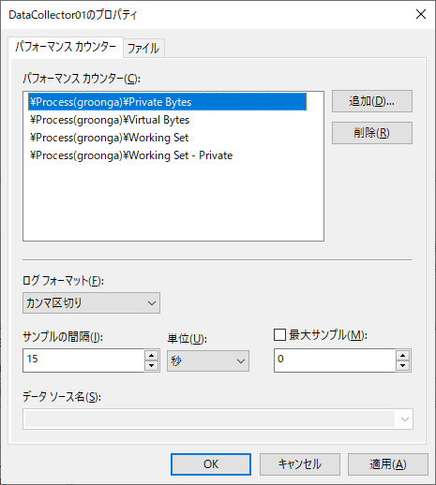Select the ¥Process(groonga)¥Private Bytes counter
Viewport: 436px width, 485px height.
167,102
